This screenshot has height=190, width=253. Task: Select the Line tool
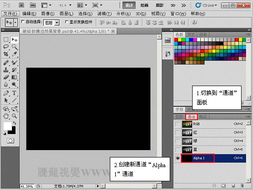tap(14, 100)
